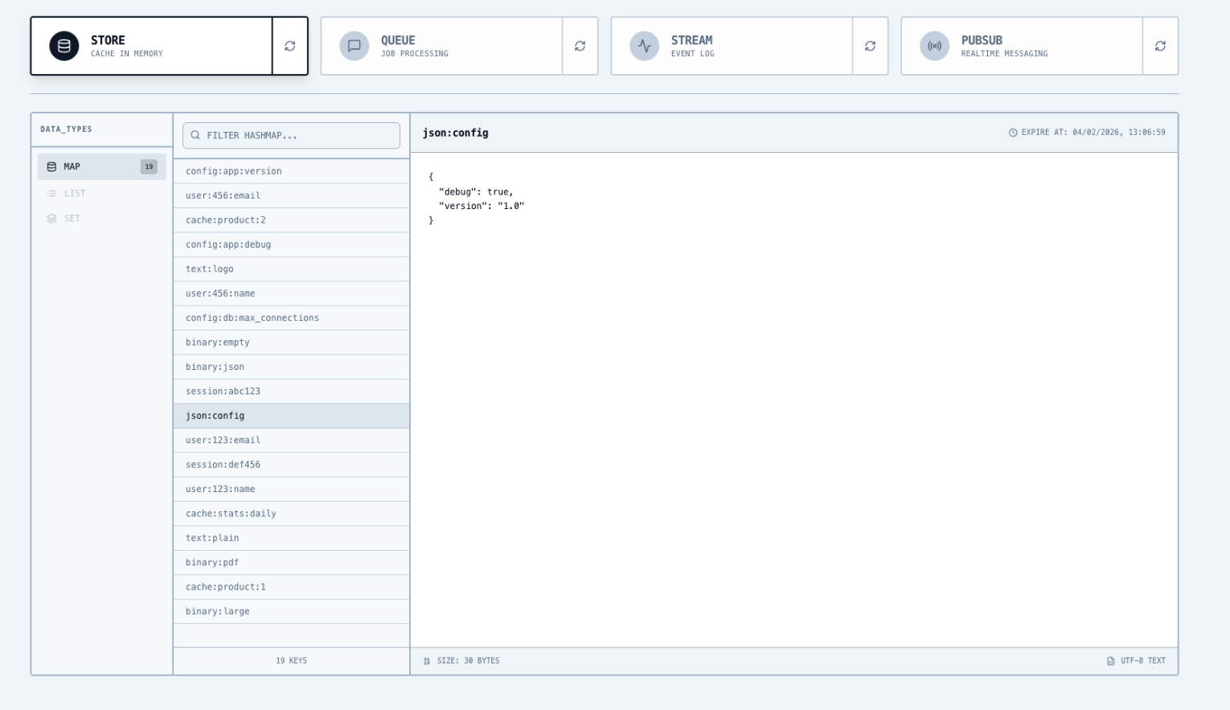Image resolution: width=1230 pixels, height=710 pixels.
Task: Click the magnifier icon in the filter box
Action: tap(195, 135)
